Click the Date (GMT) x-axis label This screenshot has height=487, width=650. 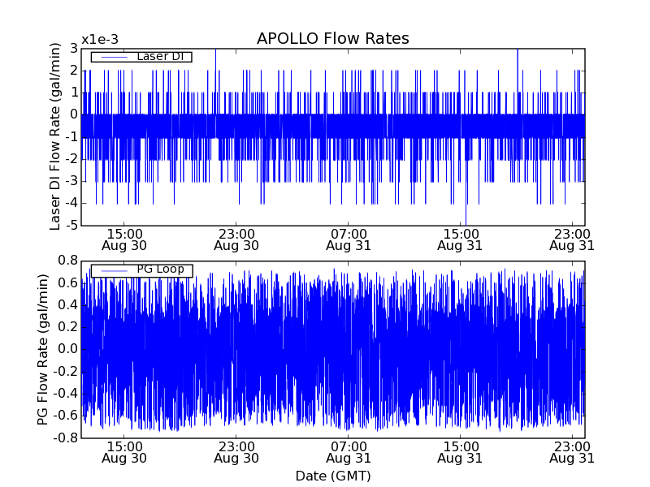[332, 475]
